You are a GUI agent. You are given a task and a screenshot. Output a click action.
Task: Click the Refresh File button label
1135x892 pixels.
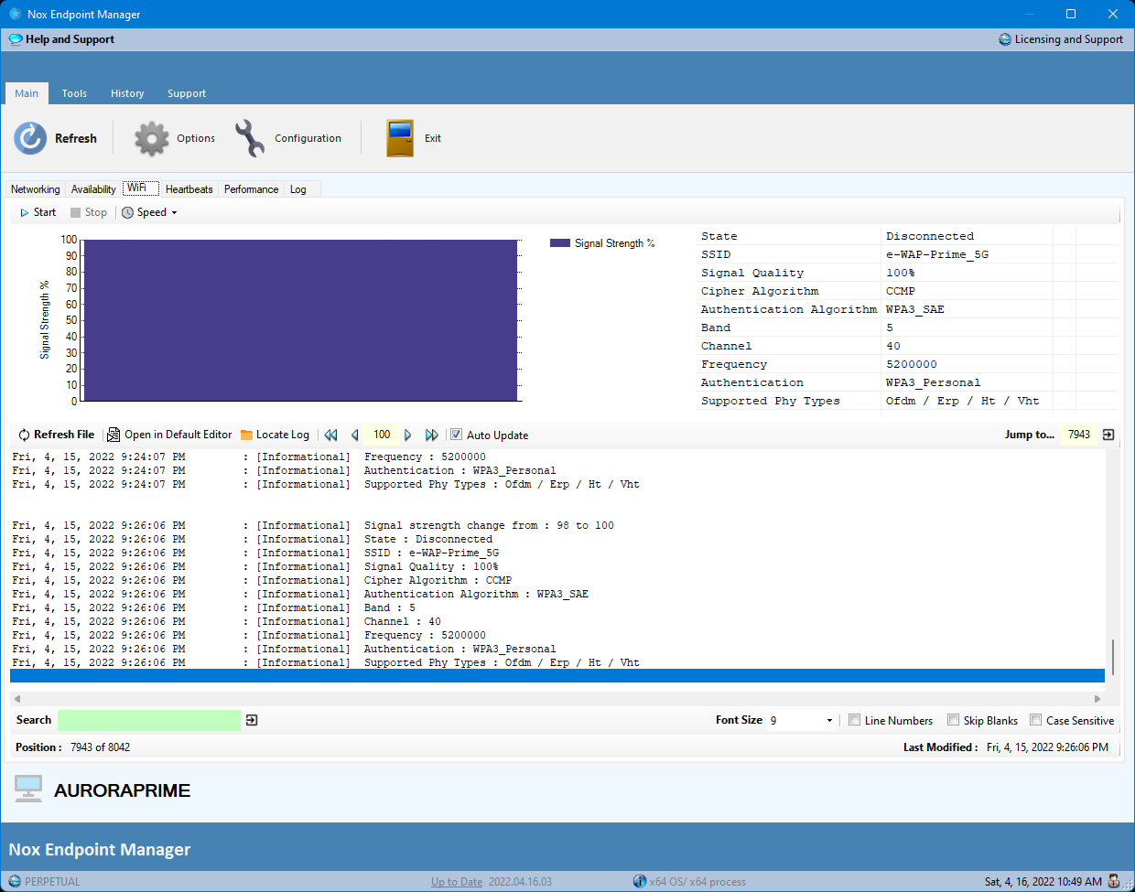tap(64, 435)
